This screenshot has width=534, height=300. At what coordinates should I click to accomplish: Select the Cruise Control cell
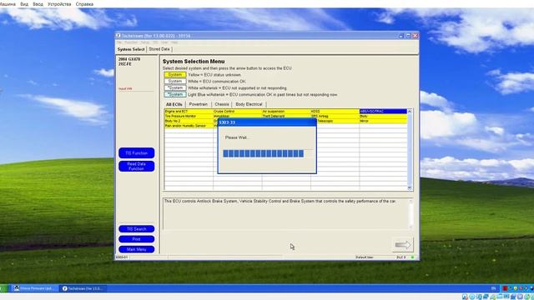click(x=237, y=111)
